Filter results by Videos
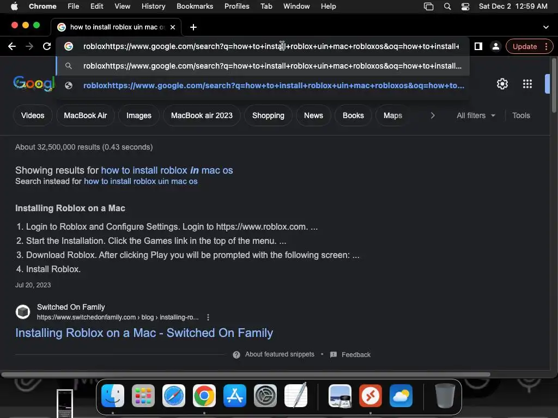Screen dimensions: 558x418 (33, 115)
